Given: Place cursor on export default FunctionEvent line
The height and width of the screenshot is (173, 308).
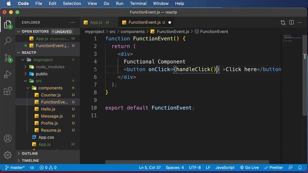Looking at the screenshot, I should pyautogui.click(x=149, y=108).
